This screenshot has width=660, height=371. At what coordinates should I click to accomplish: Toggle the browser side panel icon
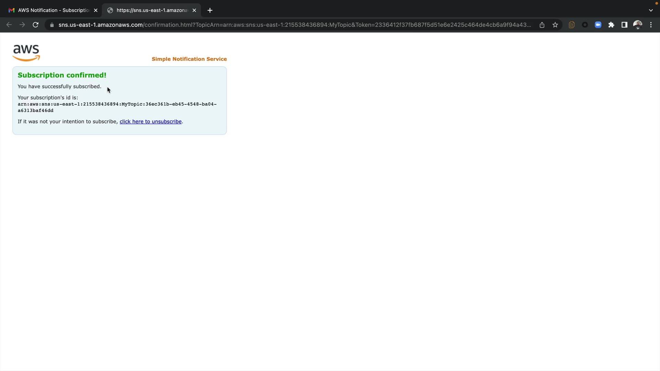click(624, 25)
